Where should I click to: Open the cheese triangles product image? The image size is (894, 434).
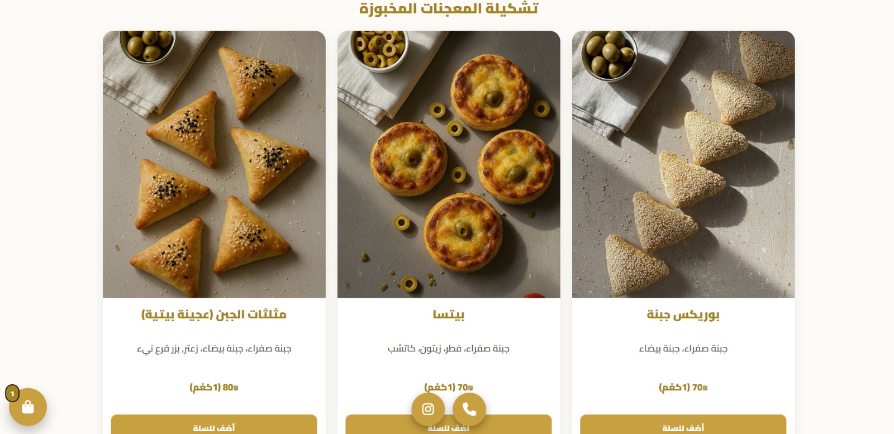[x=214, y=164]
